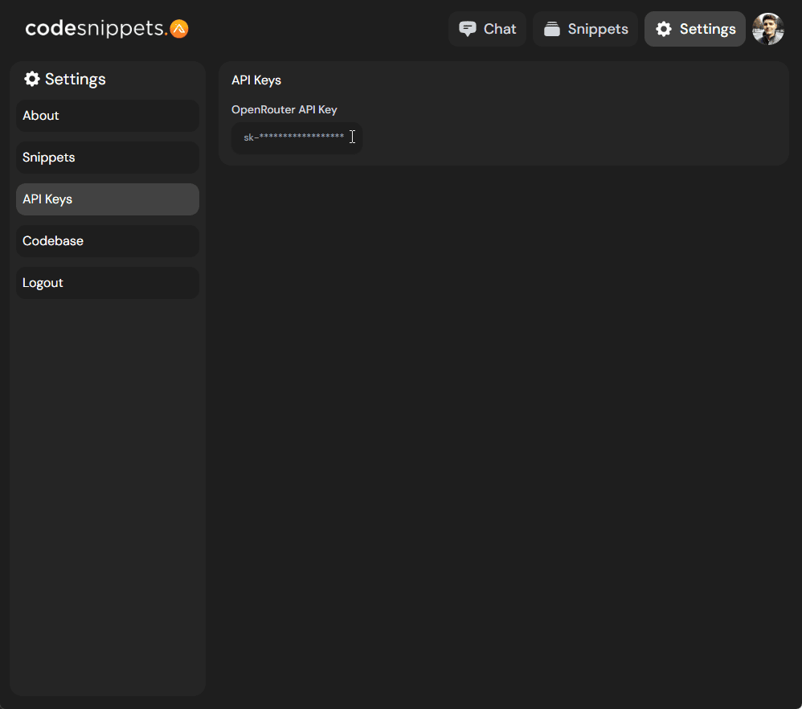The image size is (802, 709).
Task: Open the Codebase settings section
Action: pos(108,241)
